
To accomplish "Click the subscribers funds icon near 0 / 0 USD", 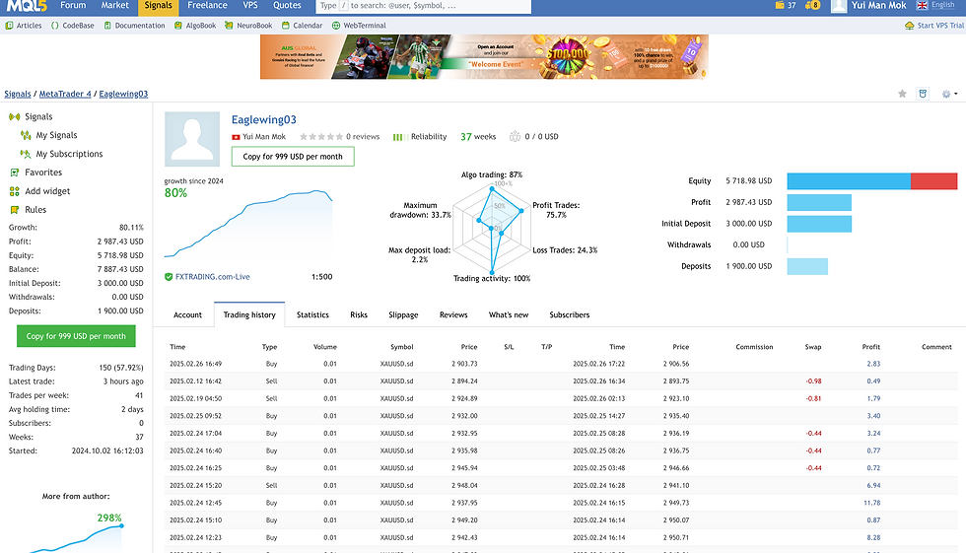I will (515, 136).
